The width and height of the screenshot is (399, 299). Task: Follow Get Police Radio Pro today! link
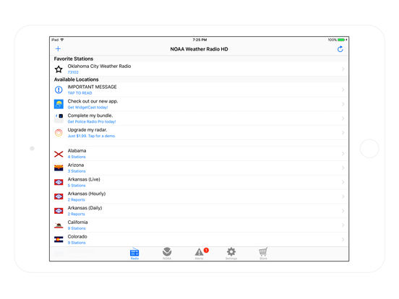[x=92, y=121]
